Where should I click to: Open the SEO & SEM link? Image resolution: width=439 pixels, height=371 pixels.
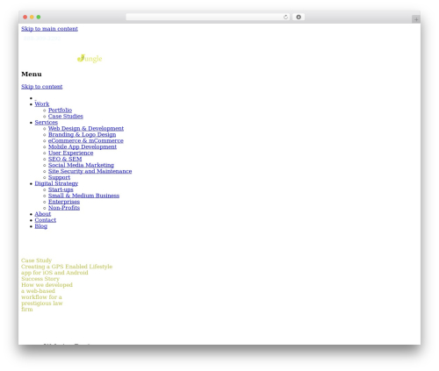pos(65,159)
